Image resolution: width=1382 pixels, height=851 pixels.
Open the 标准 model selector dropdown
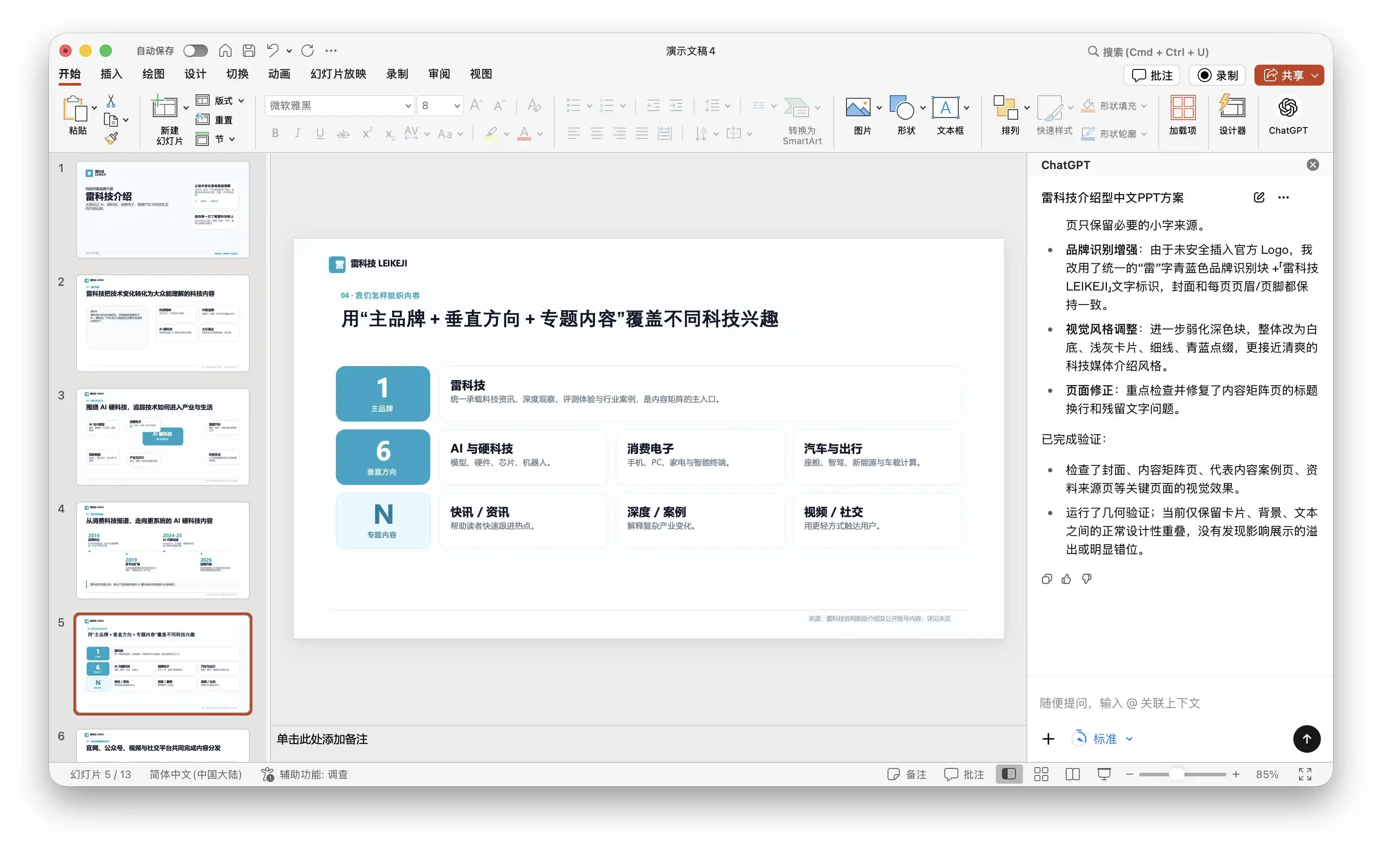1102,738
